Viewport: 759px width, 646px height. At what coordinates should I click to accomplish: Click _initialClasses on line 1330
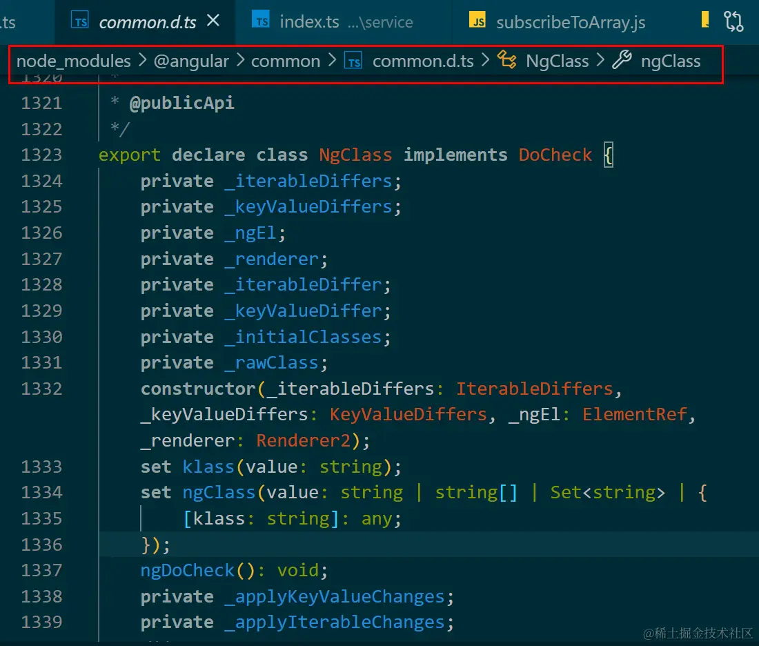(x=304, y=337)
